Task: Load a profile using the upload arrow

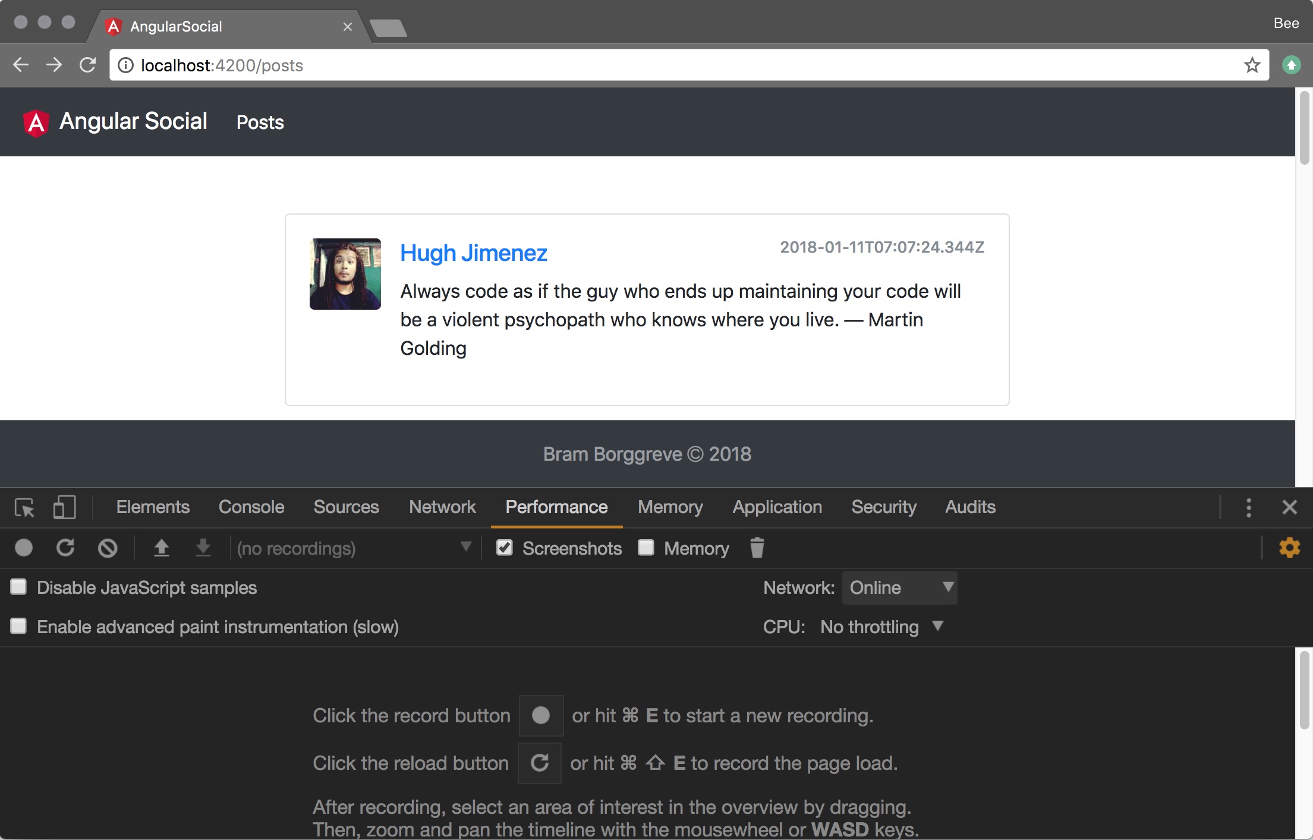Action: click(x=161, y=548)
